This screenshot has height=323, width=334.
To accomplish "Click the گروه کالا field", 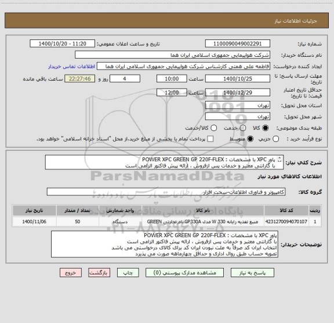I will click(x=166, y=192).
